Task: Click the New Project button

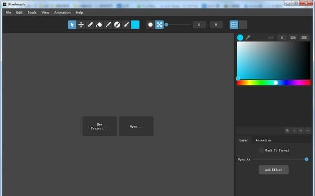Action: coord(99,126)
